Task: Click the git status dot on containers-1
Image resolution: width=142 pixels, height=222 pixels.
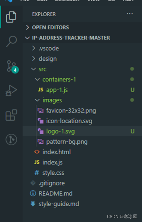Action: tap(132, 79)
